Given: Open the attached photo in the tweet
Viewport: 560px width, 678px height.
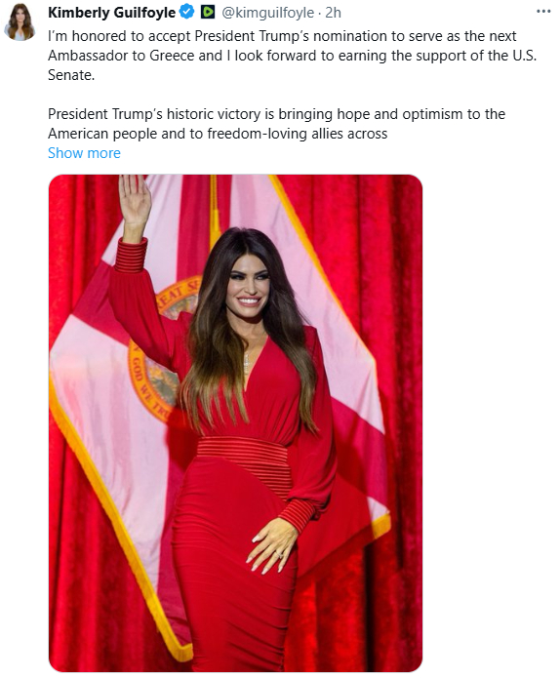Looking at the screenshot, I should click(235, 422).
